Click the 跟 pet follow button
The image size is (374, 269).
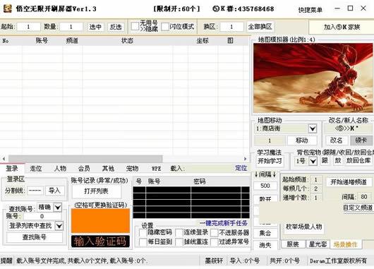pos(325,161)
